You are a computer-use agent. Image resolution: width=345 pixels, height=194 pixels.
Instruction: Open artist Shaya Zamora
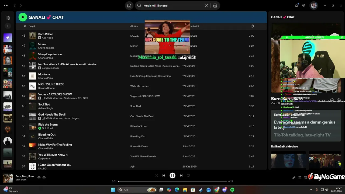[46, 48]
